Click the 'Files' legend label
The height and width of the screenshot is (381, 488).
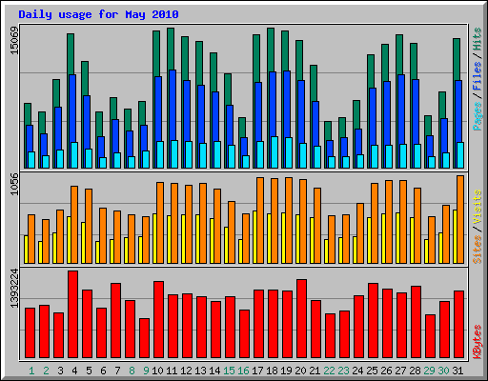click(478, 76)
